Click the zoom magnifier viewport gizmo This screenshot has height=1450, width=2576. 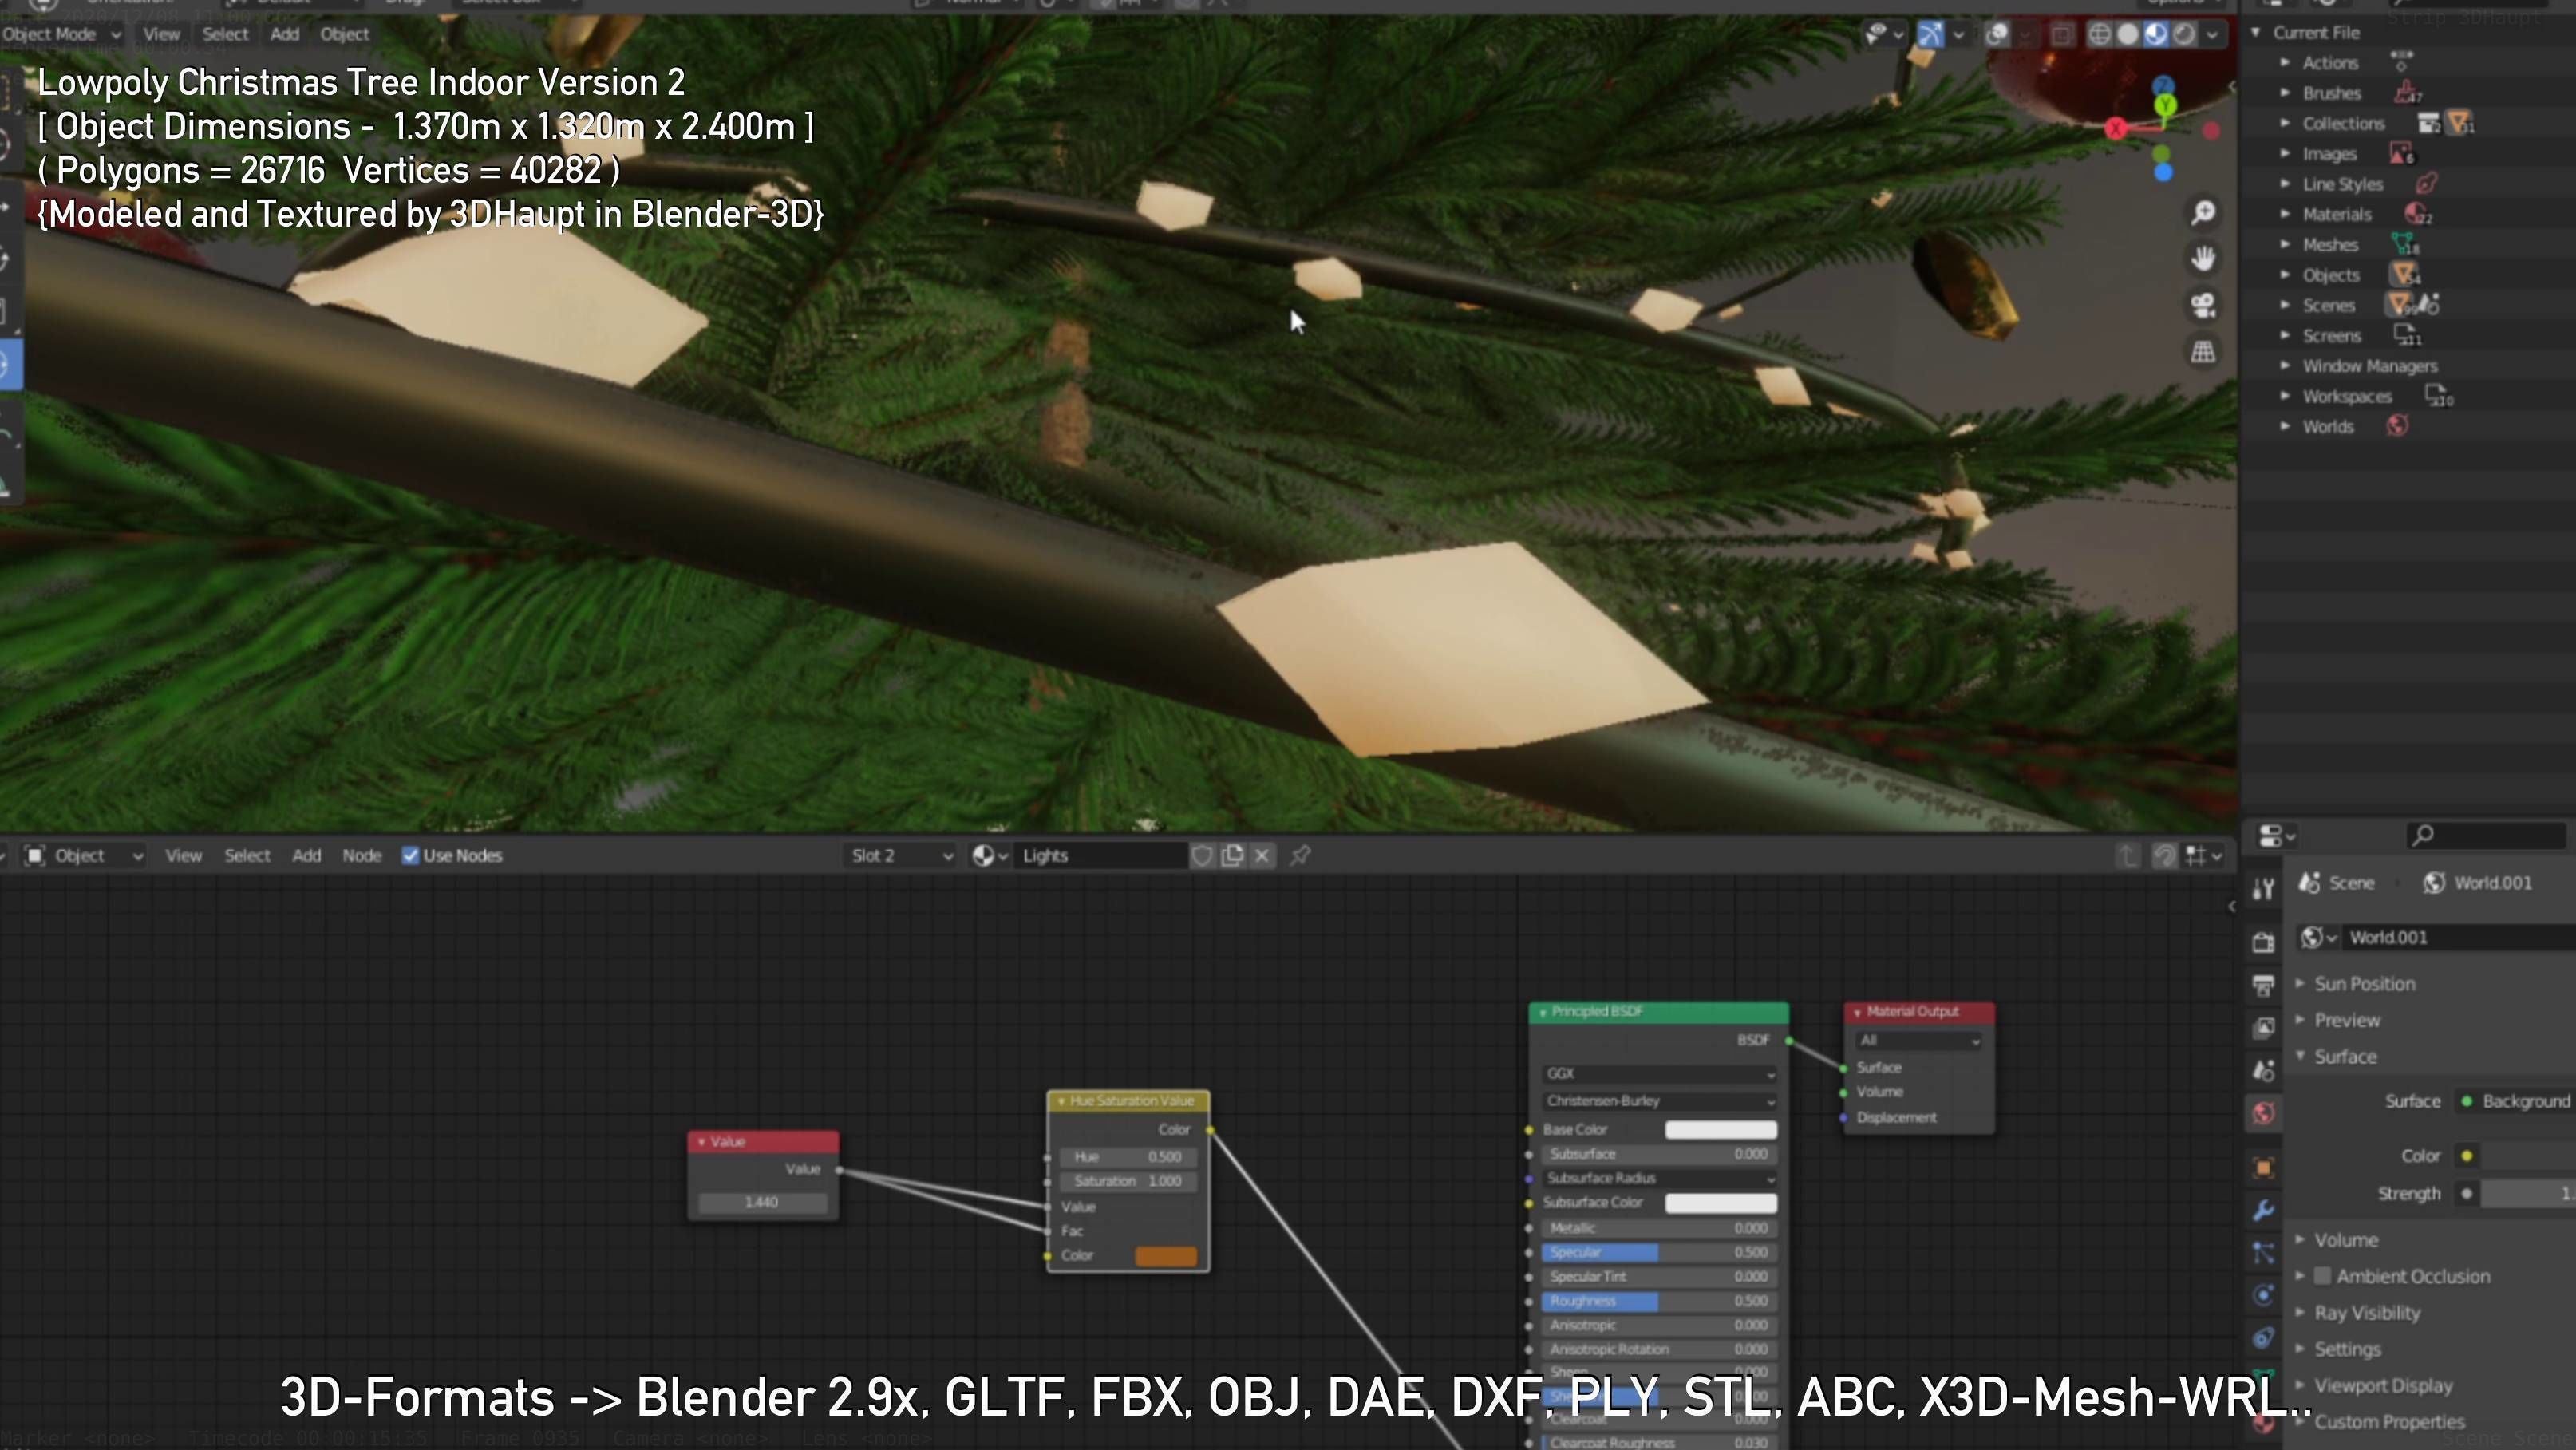click(2203, 213)
